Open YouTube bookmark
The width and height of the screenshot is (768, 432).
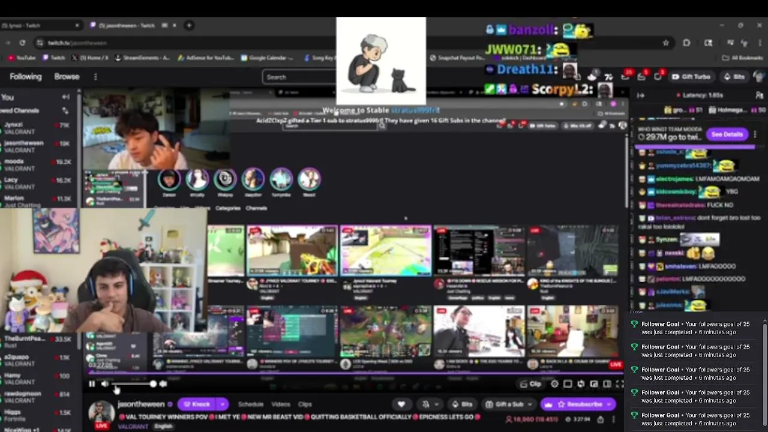coord(22,58)
